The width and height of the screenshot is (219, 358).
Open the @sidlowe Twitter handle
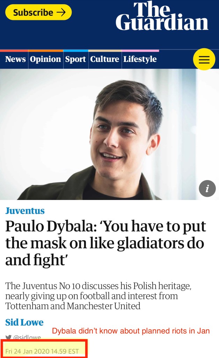tap(27, 337)
